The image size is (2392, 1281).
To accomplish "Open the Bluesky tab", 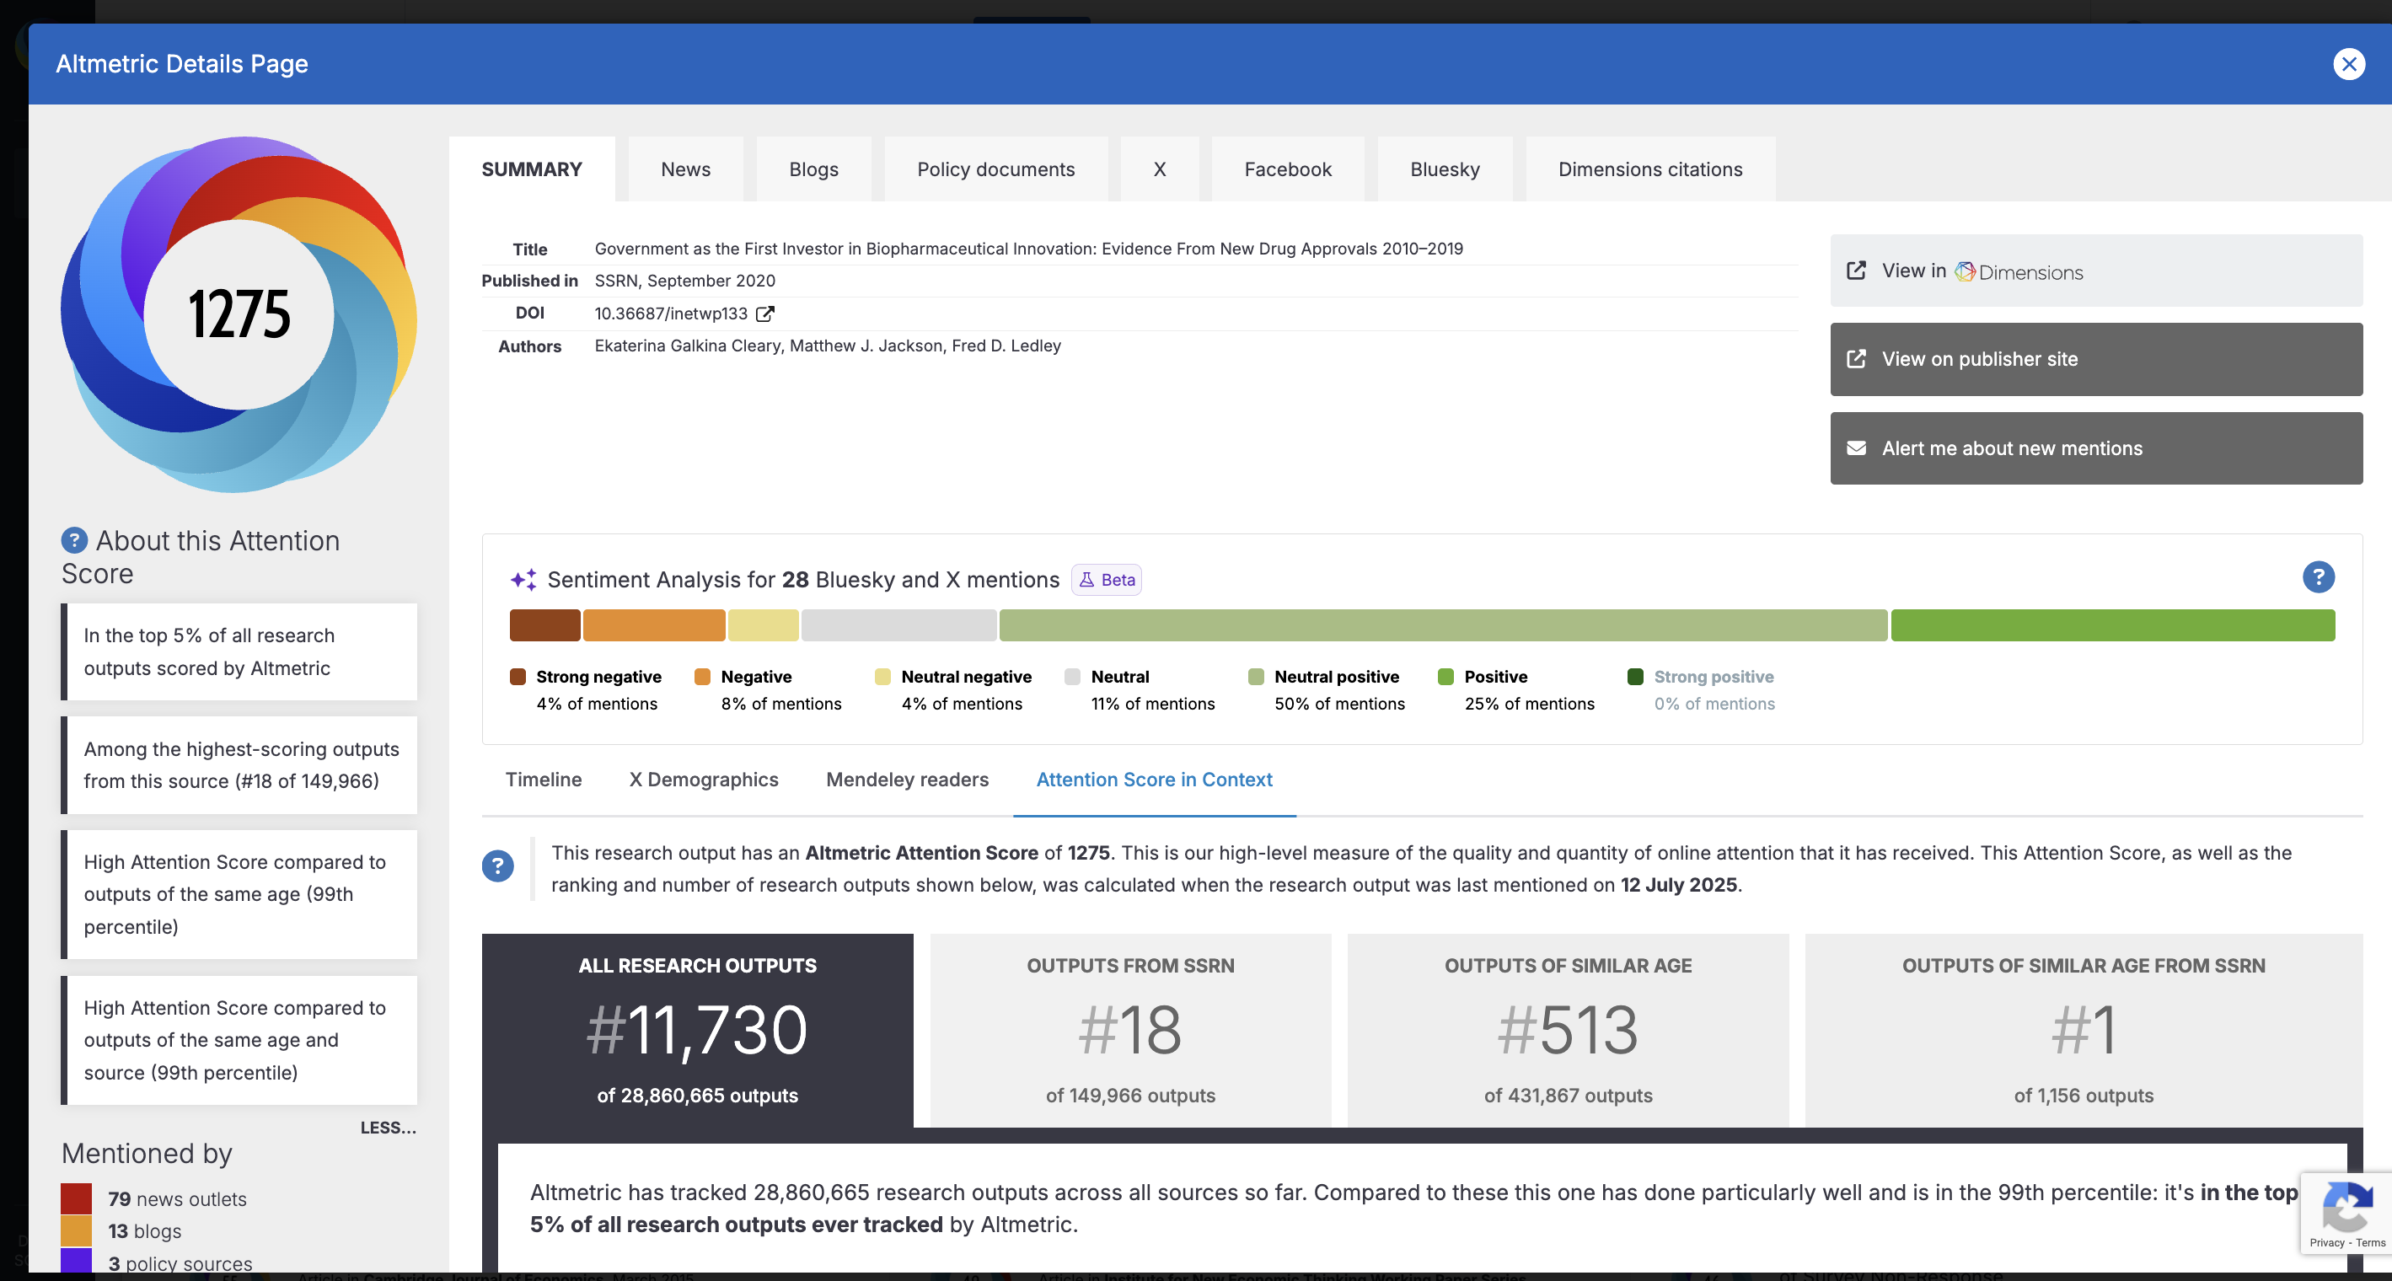I will [1444, 169].
